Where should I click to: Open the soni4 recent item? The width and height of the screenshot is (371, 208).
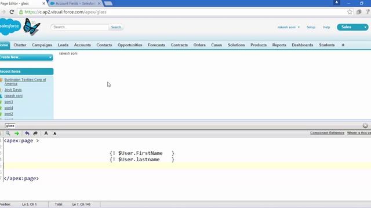pyautogui.click(x=9, y=108)
